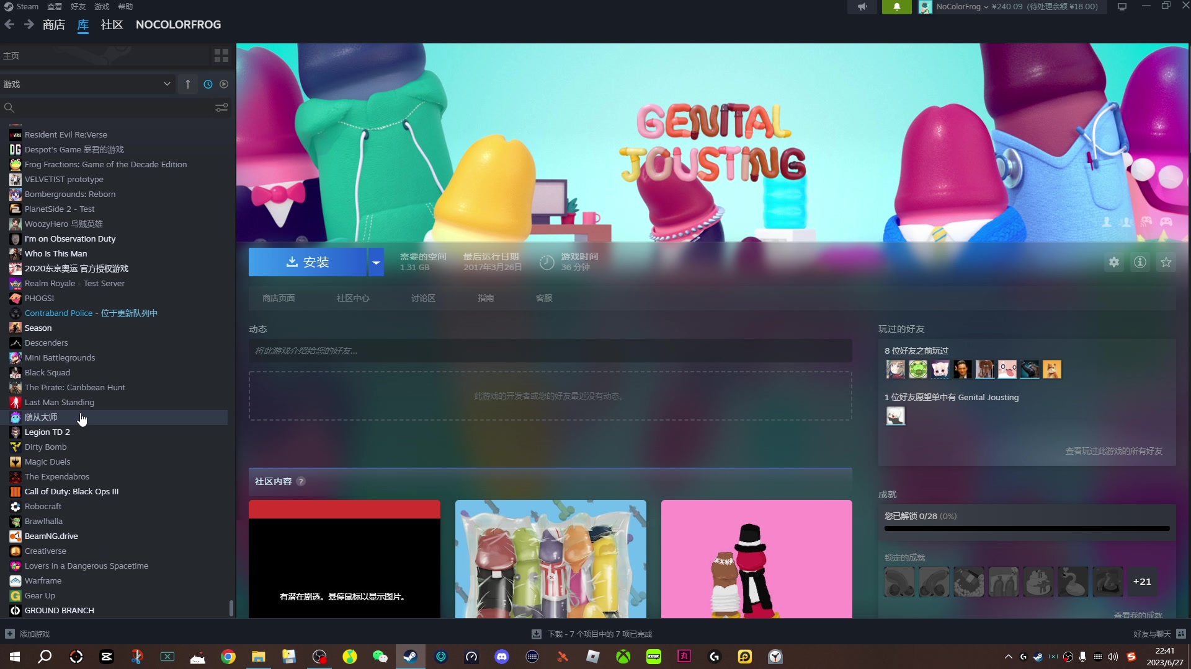The image size is (1191, 669).
Task: Click the 安装 install button
Action: click(x=308, y=263)
